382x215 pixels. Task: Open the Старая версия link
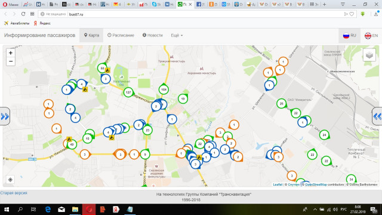click(14, 193)
